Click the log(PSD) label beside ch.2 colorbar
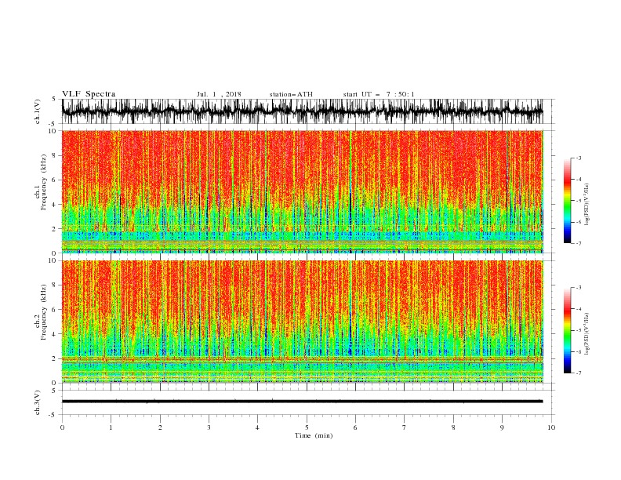Screen dimensions: 621x480 [x=587, y=333]
